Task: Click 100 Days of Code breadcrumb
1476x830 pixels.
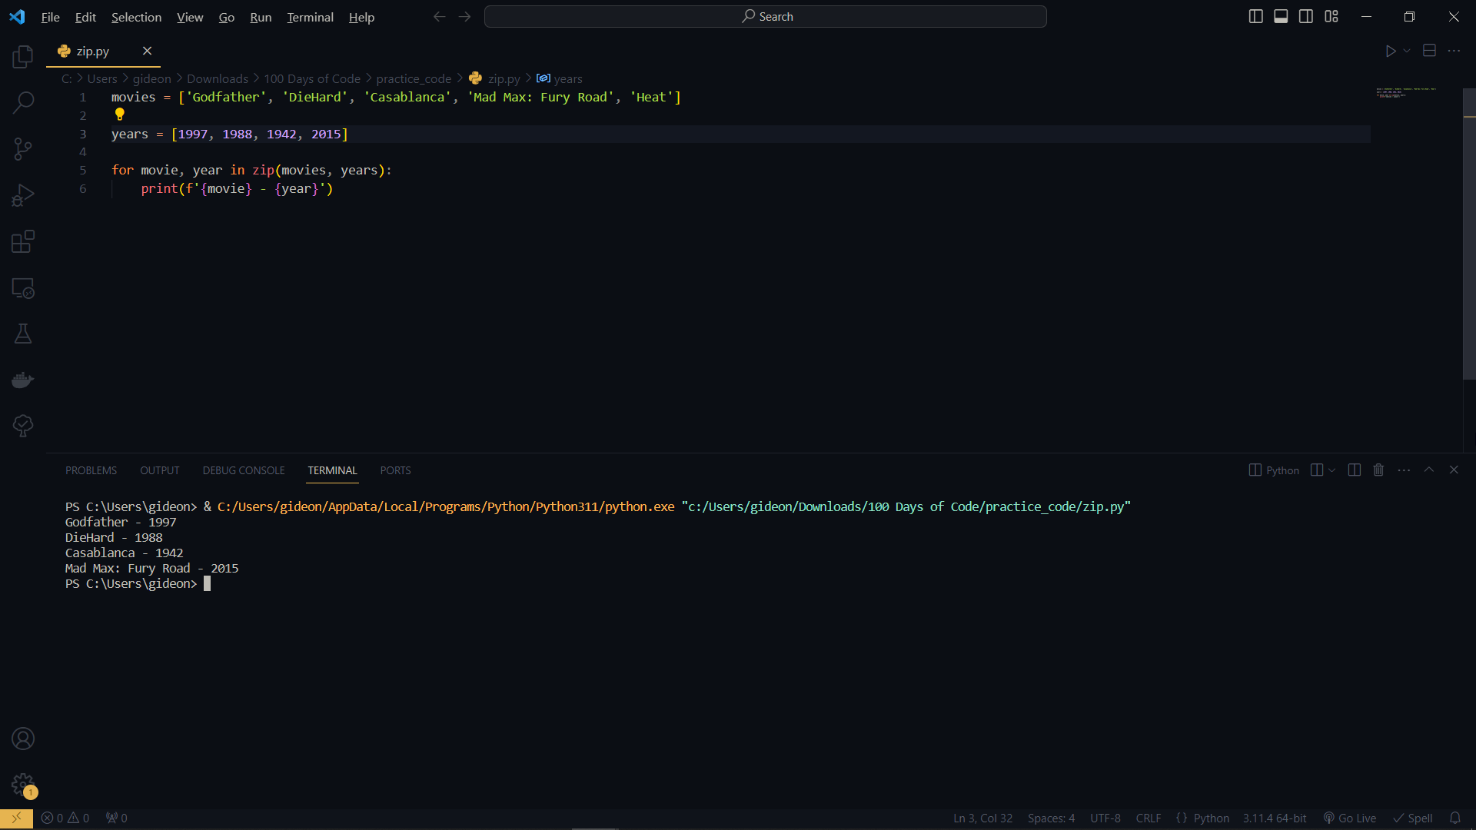Action: tap(312, 78)
